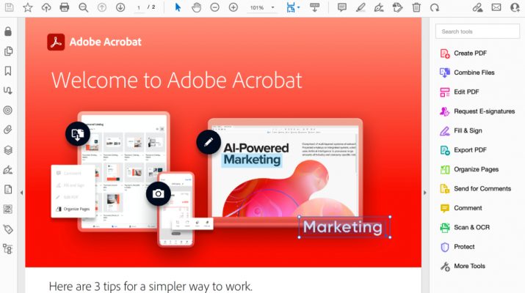Show page thumbnails panel
Viewport: 525px width, 293px height.
tap(8, 51)
